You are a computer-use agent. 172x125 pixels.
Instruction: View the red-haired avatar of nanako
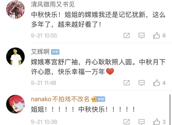coord(15,104)
